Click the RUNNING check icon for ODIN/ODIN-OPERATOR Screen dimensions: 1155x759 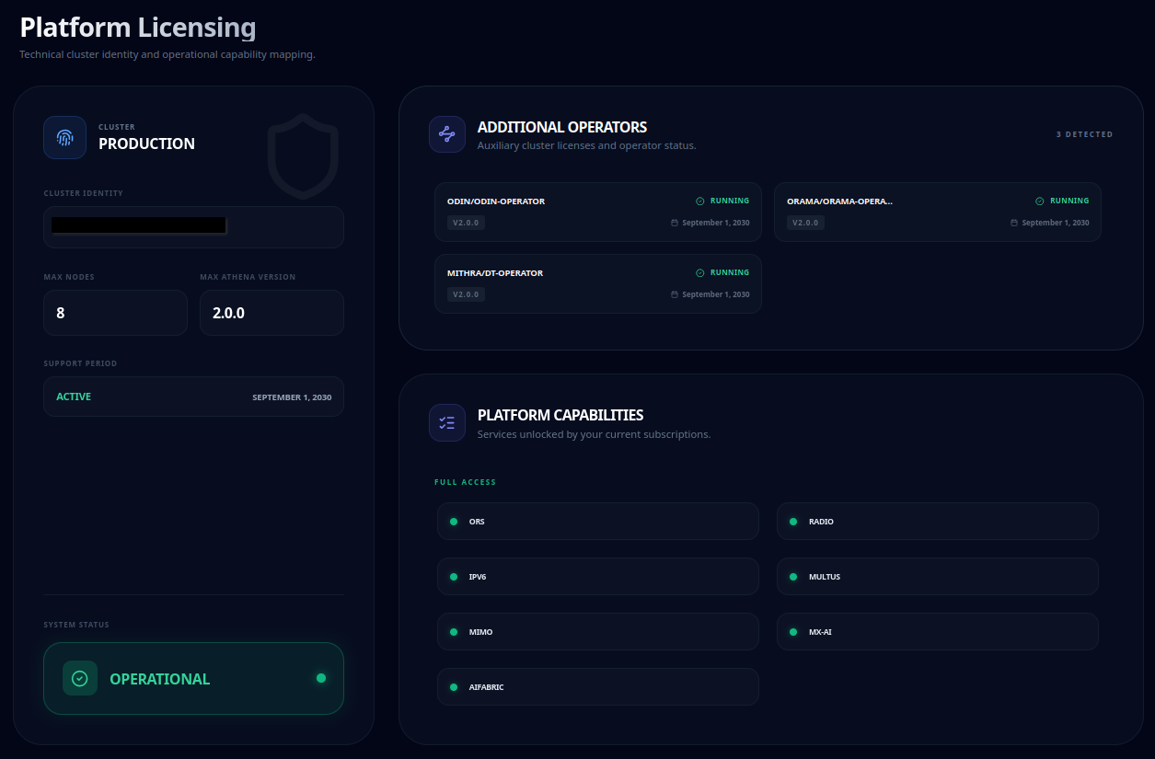click(x=699, y=201)
